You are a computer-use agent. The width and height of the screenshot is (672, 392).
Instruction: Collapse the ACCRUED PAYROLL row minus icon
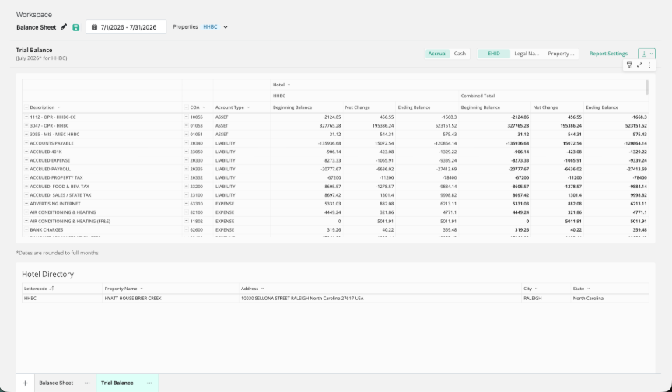tap(26, 169)
